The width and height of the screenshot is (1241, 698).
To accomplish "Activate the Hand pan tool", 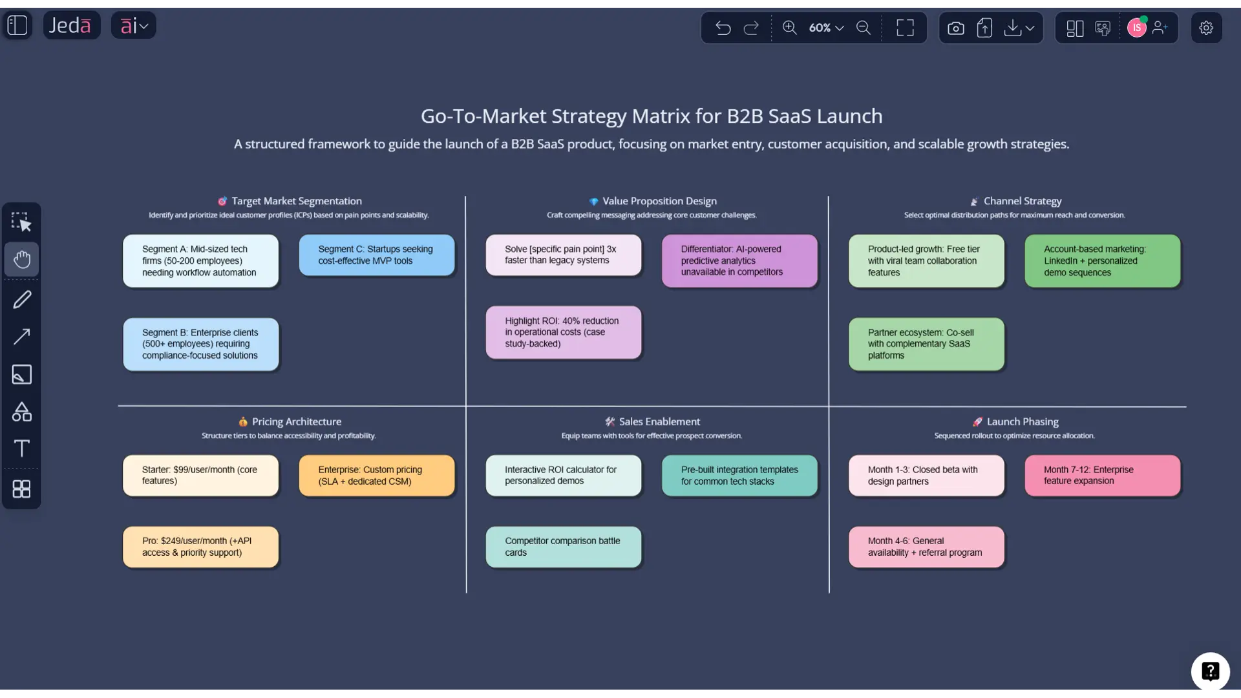I will click(x=22, y=259).
